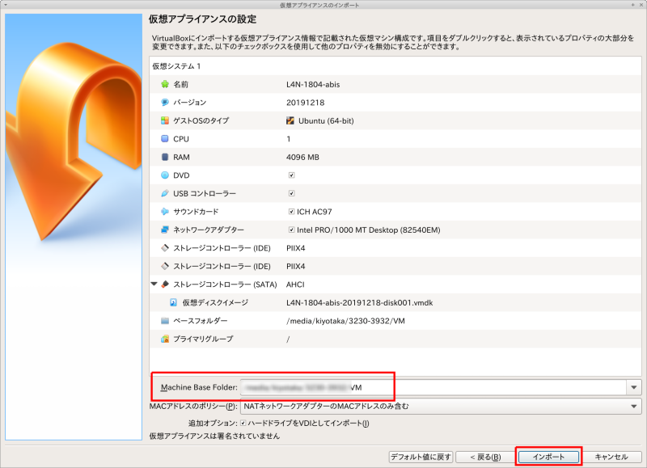
Task: Click the USB controller icon
Action: pos(165,193)
